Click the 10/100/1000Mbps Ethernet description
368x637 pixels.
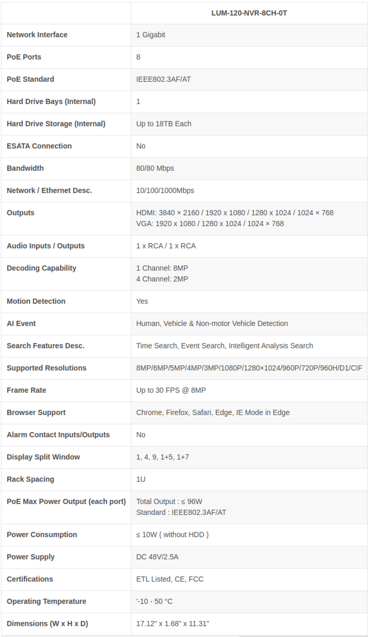(x=165, y=191)
